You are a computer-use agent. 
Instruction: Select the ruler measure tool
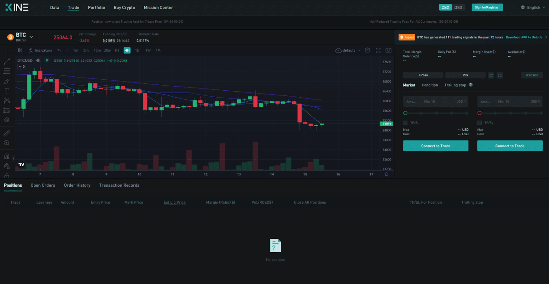pyautogui.click(x=7, y=133)
